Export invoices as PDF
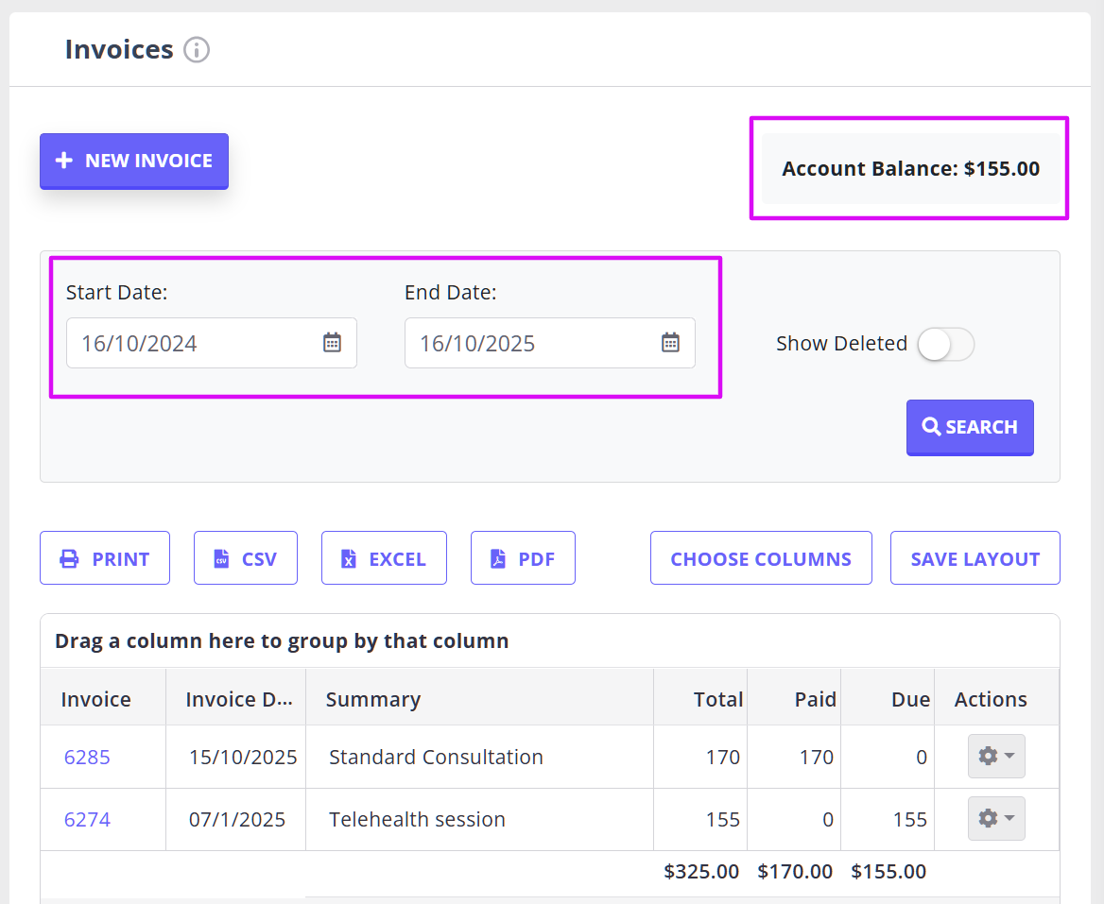Viewport: 1104px width, 904px height. click(523, 558)
